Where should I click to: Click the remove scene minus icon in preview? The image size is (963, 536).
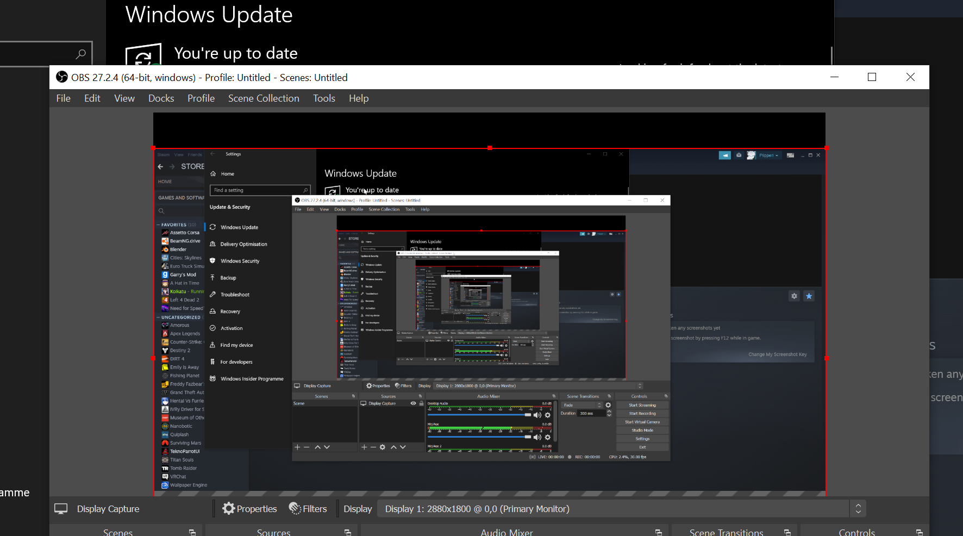[307, 447]
